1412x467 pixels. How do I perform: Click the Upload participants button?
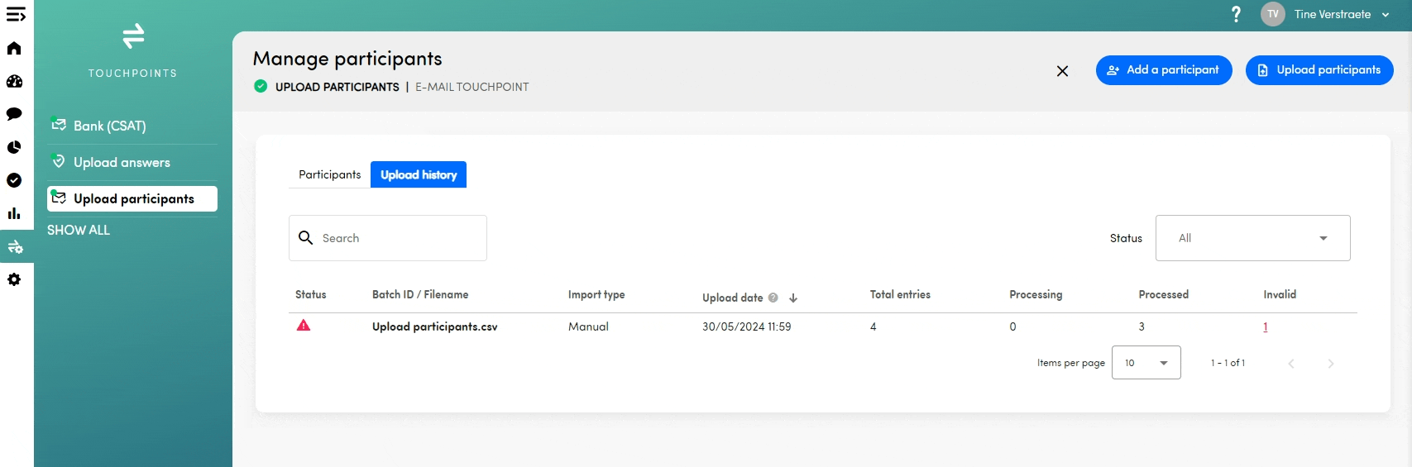(x=1319, y=70)
